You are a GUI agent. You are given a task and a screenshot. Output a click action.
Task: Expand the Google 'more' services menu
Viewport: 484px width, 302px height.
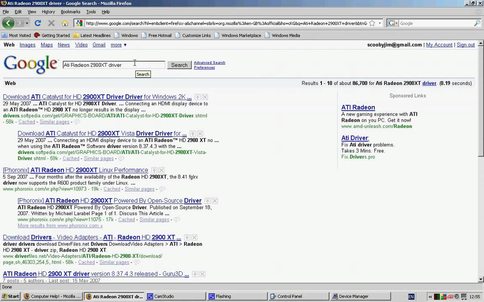[x=118, y=45]
